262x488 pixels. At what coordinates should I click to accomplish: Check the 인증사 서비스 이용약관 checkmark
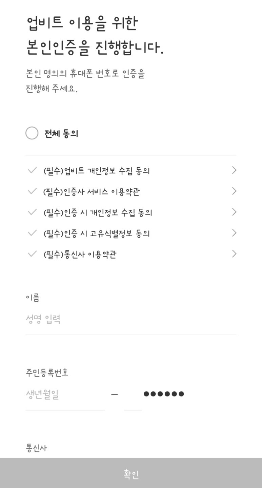pyautogui.click(x=32, y=191)
